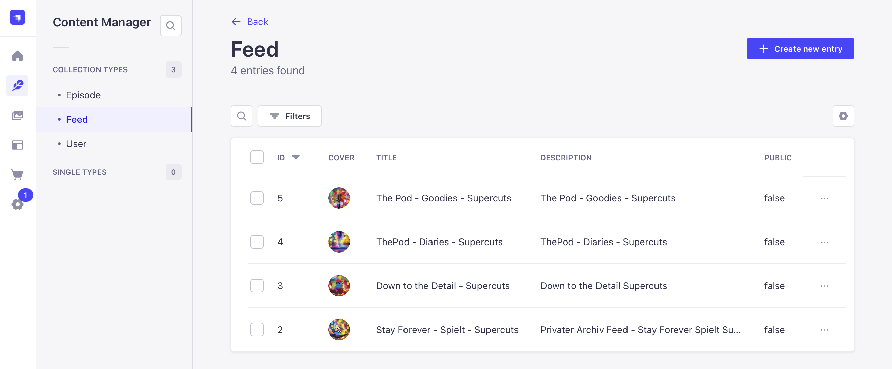Click the Down to the Detail cover thumbnail

pyautogui.click(x=339, y=286)
